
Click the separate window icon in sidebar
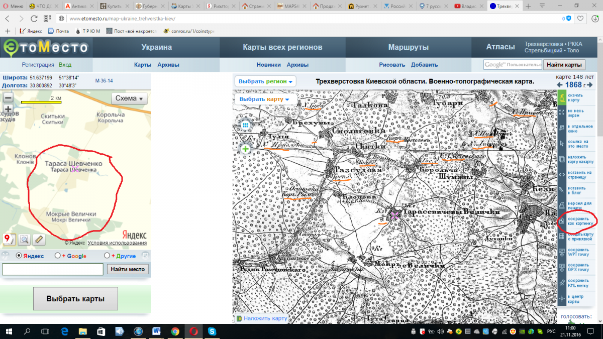(x=562, y=129)
